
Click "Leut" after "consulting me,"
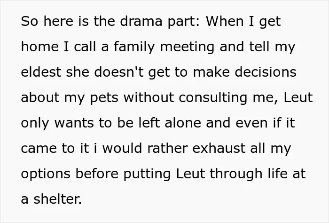tap(298, 97)
